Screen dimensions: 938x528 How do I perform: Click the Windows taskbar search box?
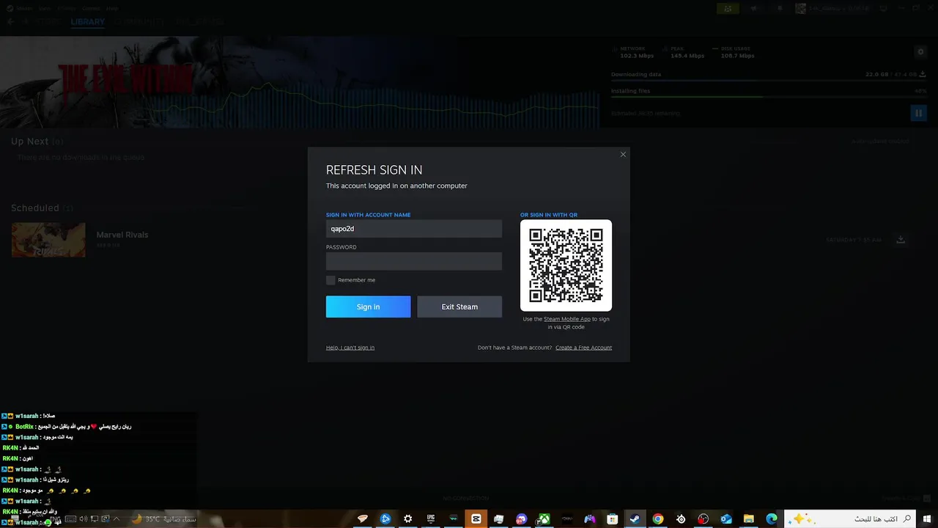pyautogui.click(x=850, y=518)
